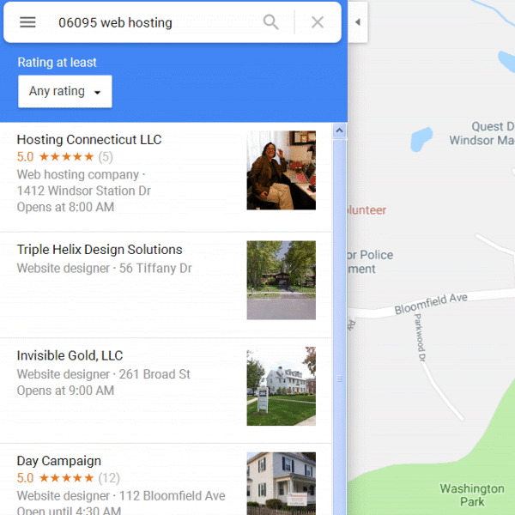Viewport: 515px width, 515px height.
Task: Open the Any rating dropdown
Action: [x=65, y=91]
